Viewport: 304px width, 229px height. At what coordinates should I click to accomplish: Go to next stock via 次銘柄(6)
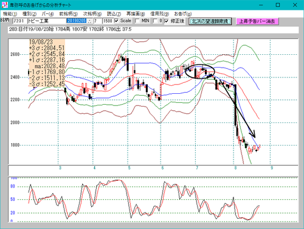point(92,14)
